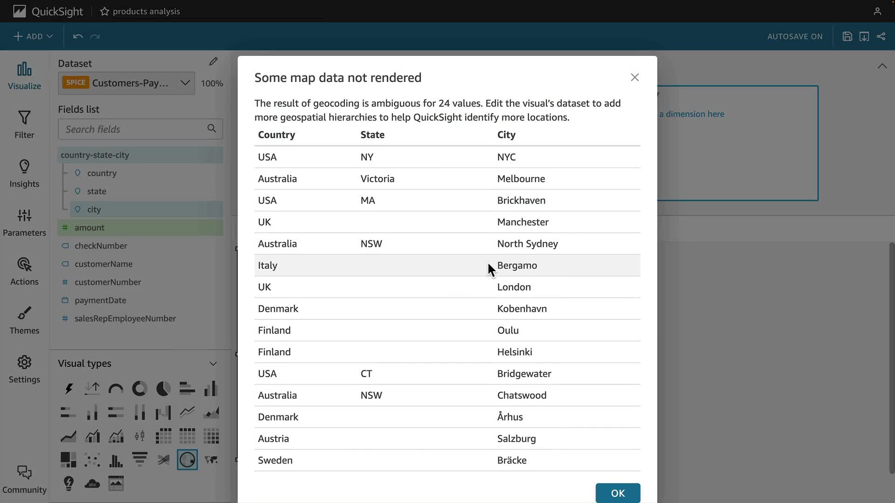Switch to the Insights pane
The width and height of the screenshot is (895, 503).
[x=24, y=173]
